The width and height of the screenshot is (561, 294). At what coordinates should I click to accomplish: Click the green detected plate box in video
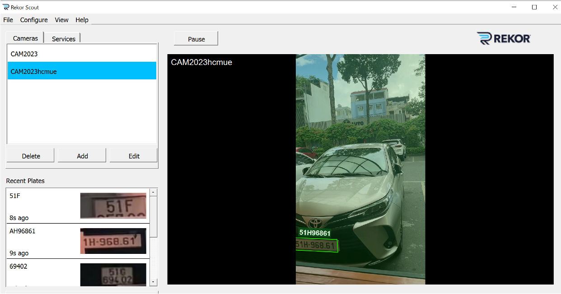click(317, 246)
